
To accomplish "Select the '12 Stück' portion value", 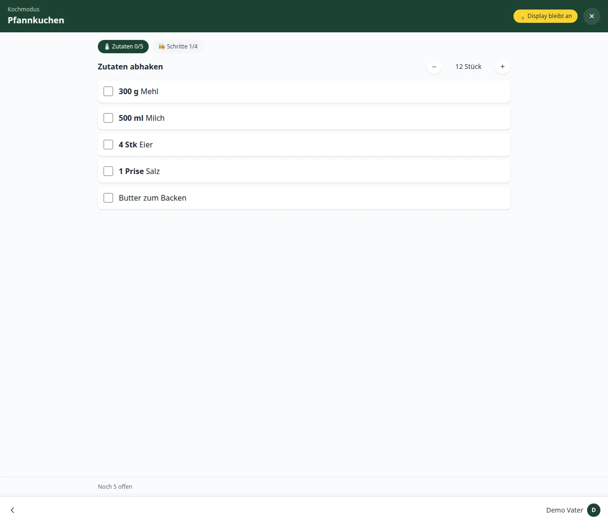I will coord(468,67).
